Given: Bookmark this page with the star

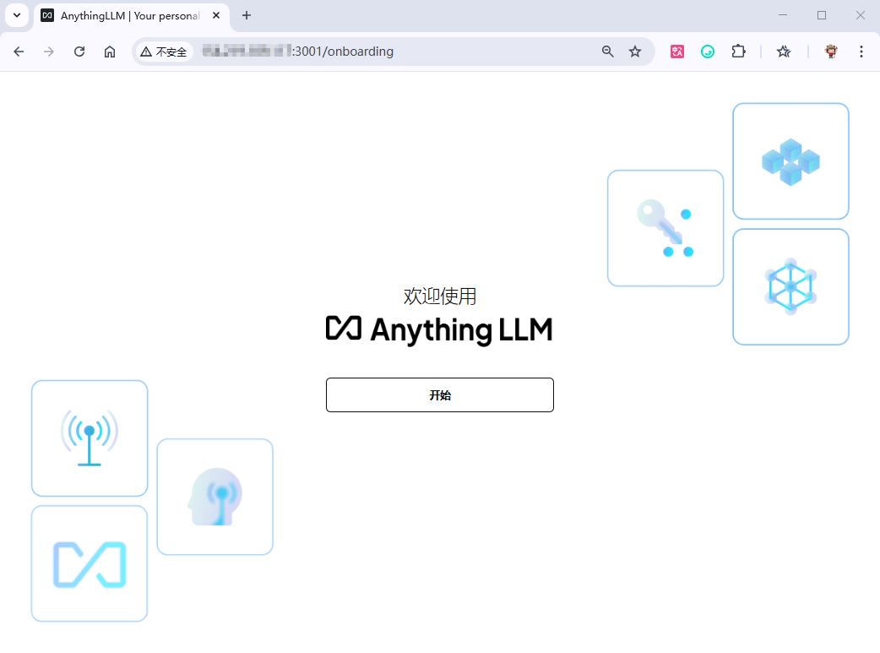Looking at the screenshot, I should (635, 52).
